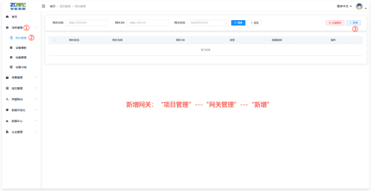The image size is (372, 191).
Task: Click the 网关名称 column header
Action: 117,40
